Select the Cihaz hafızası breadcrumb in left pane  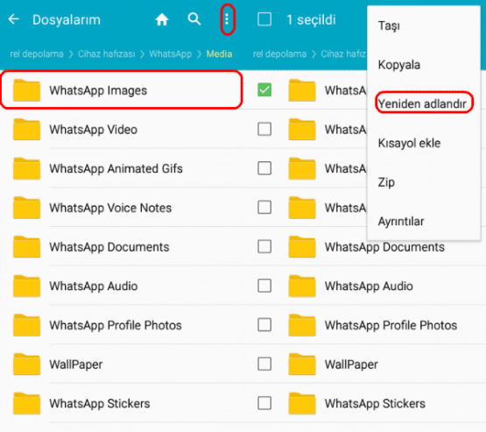click(x=106, y=54)
